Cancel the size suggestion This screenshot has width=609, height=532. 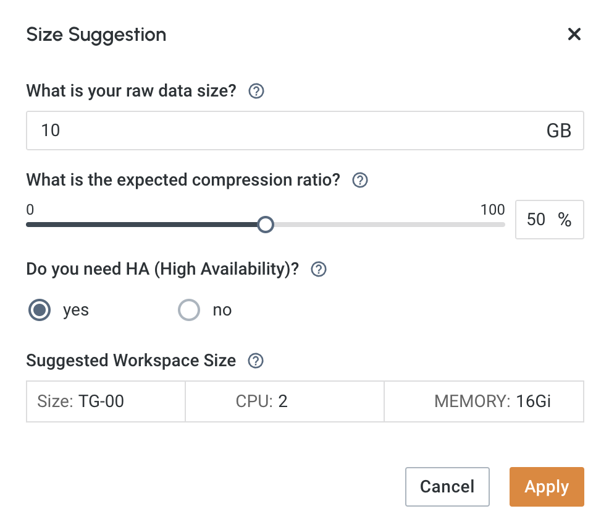(x=447, y=487)
